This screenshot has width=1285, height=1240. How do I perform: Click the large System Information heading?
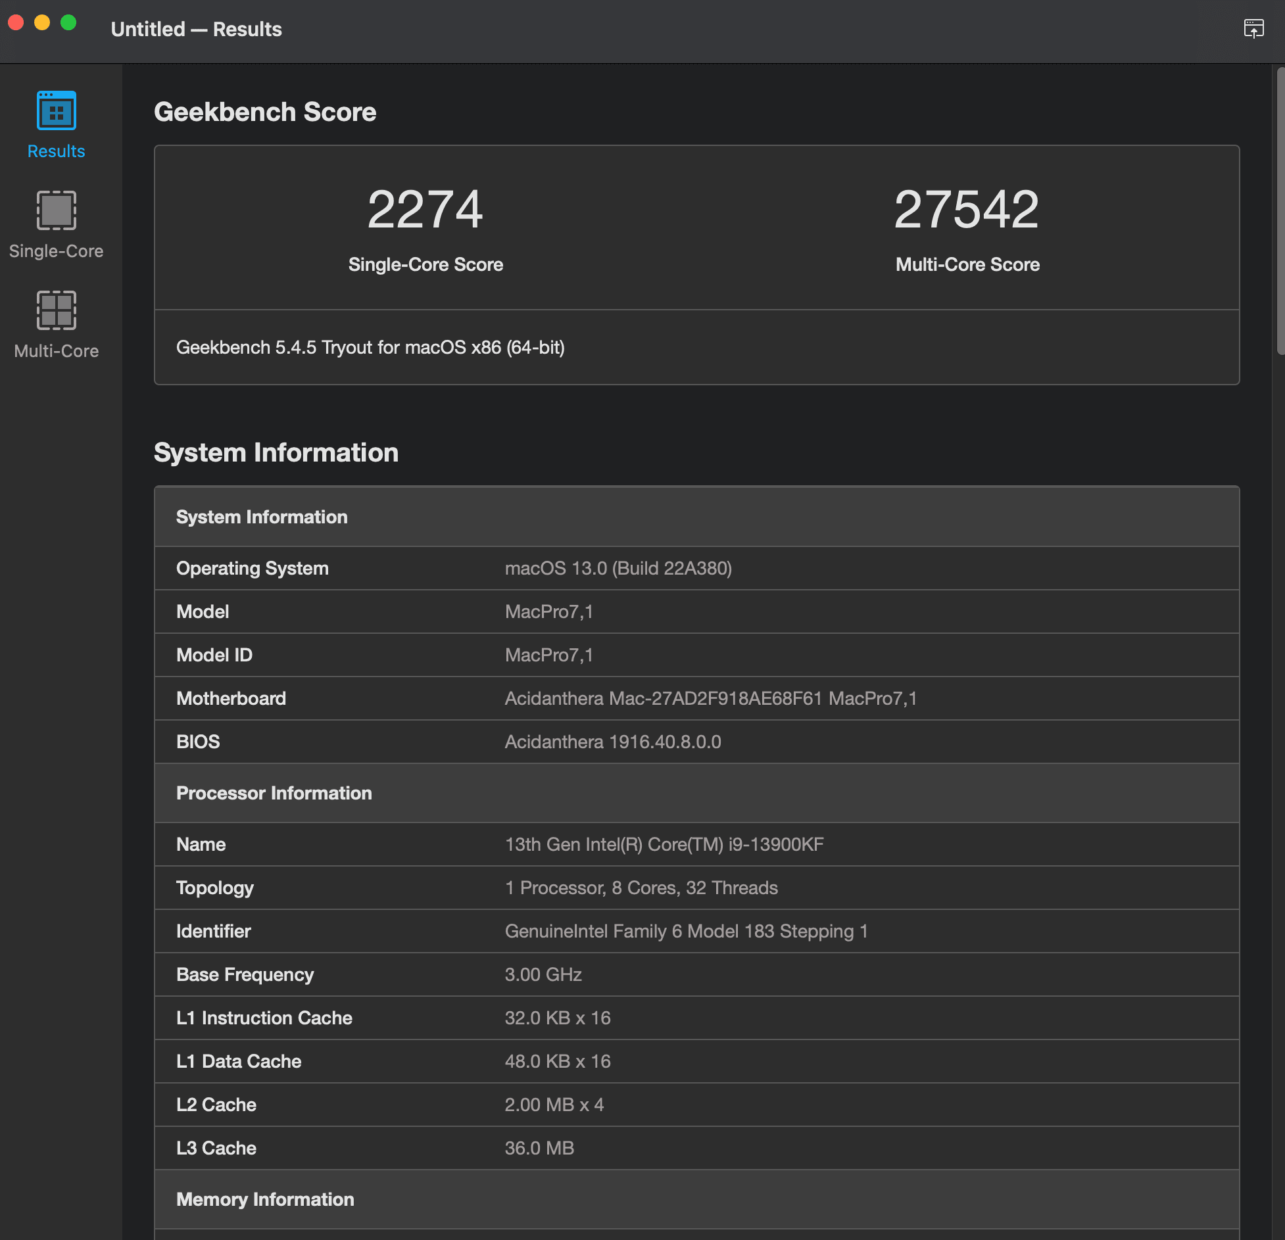click(276, 452)
